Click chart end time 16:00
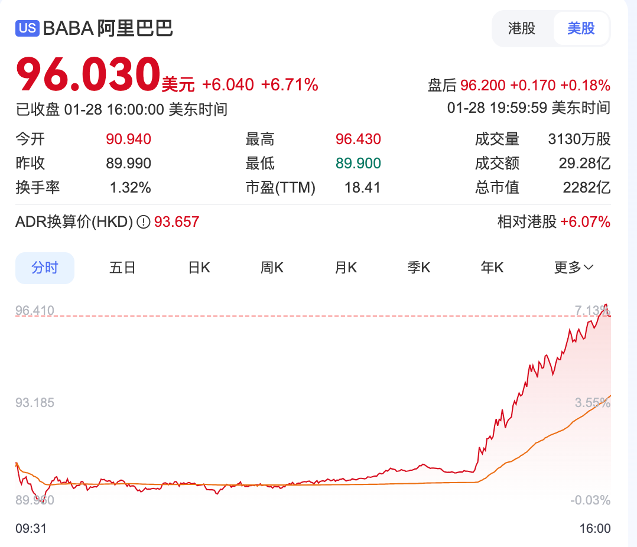Image resolution: width=637 pixels, height=547 pixels. point(594,529)
